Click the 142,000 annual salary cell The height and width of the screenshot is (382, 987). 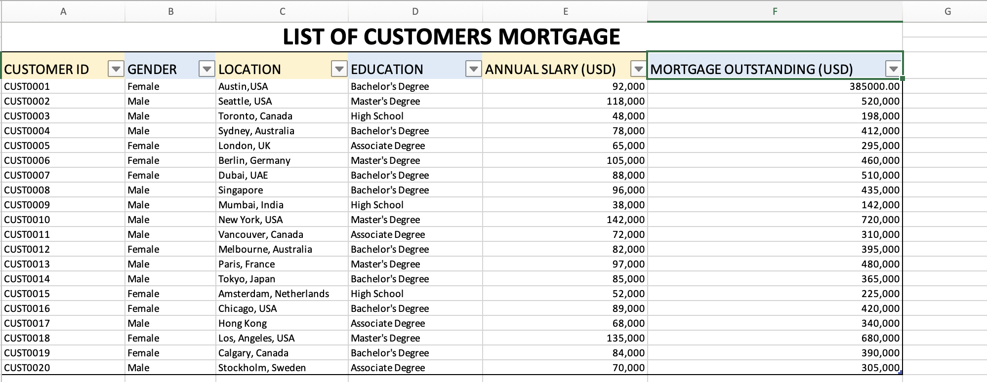[x=625, y=220]
